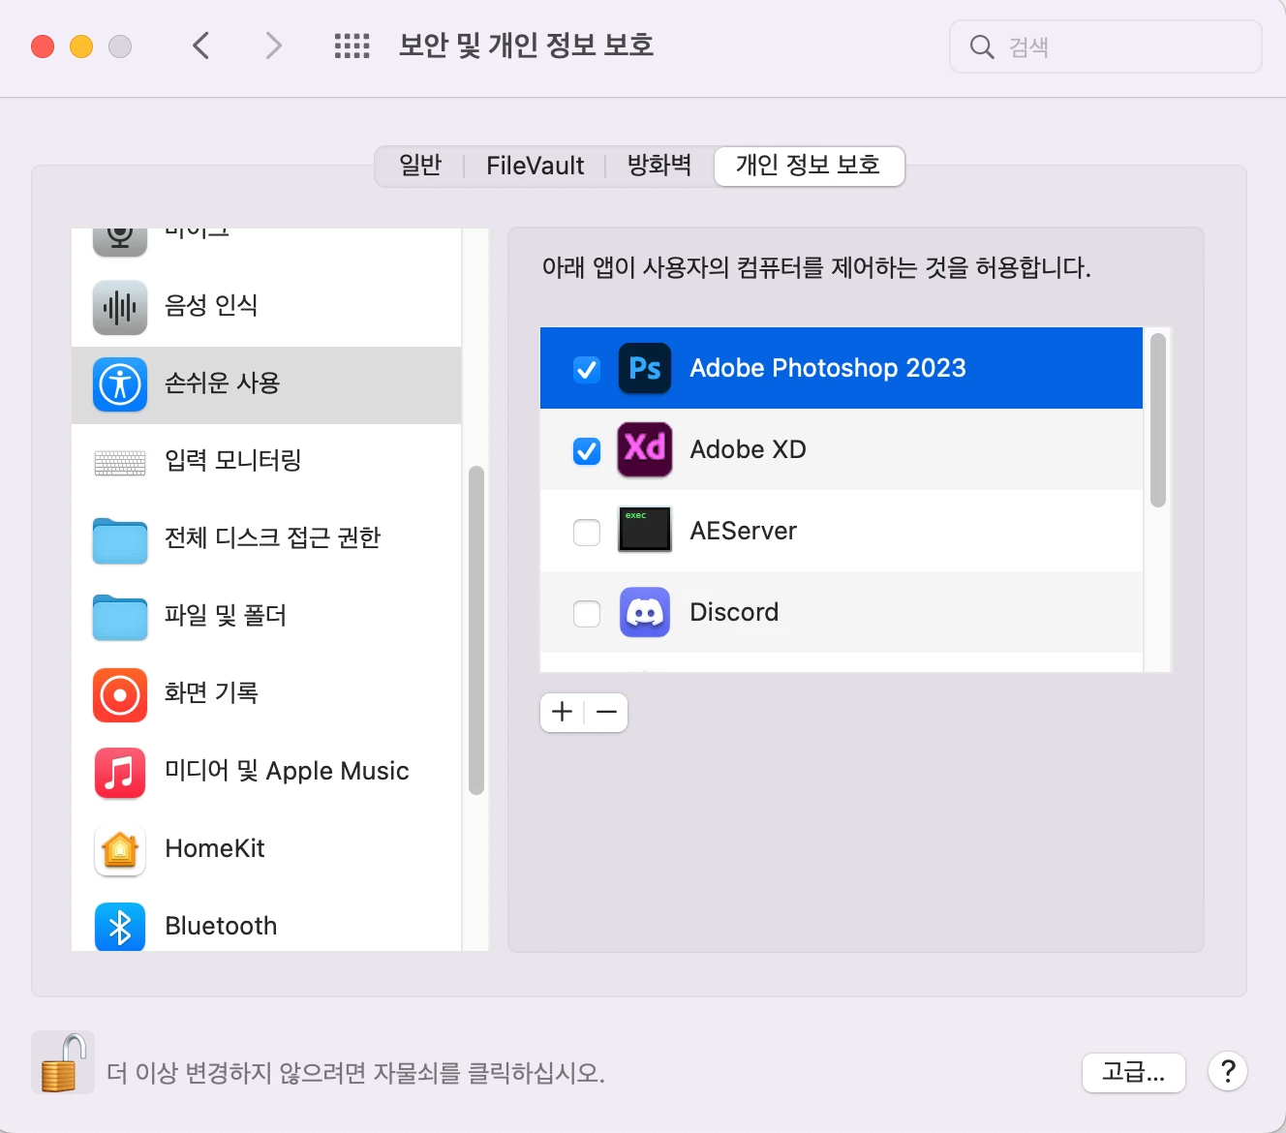Click the padlock icon to lock settings
1286x1133 pixels.
point(63,1062)
